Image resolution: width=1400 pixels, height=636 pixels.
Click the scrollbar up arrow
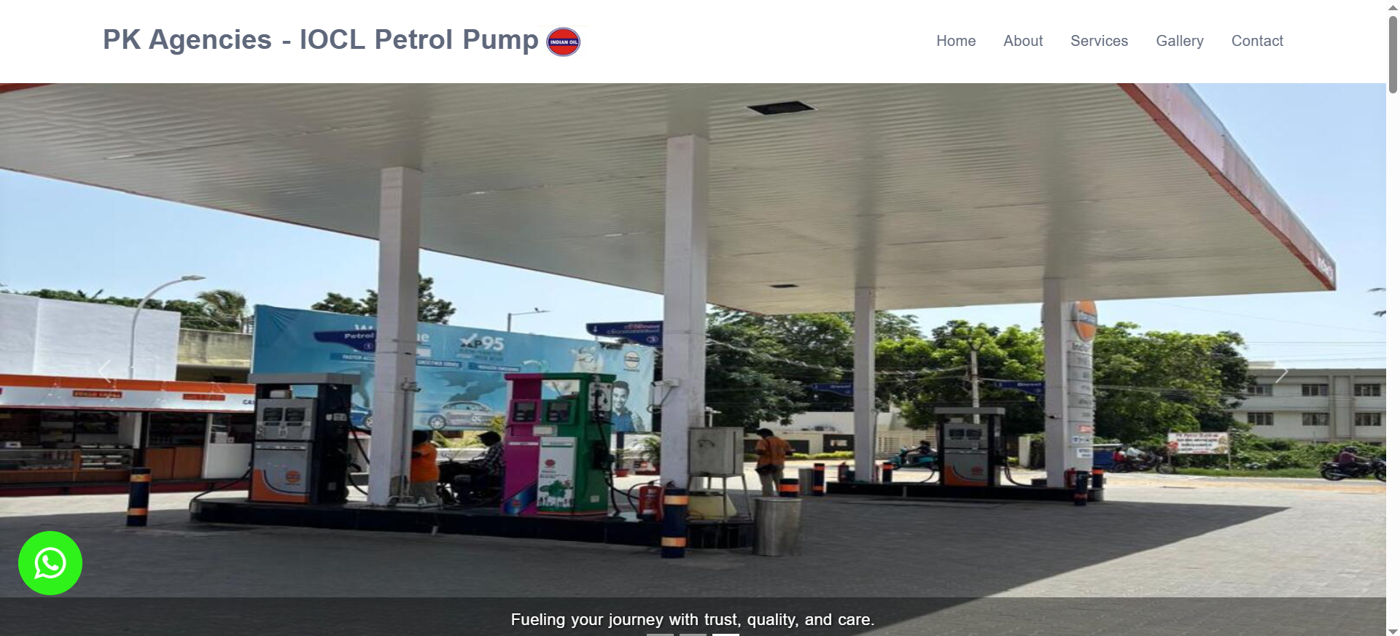[1393, 7]
